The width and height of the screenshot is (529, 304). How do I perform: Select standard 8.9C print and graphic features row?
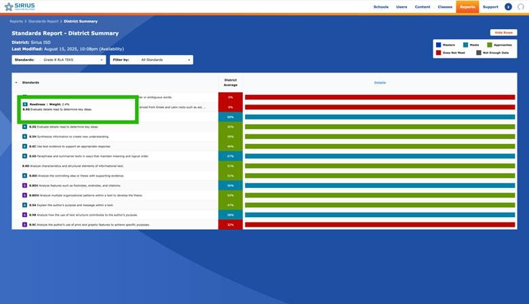[x=90, y=225]
